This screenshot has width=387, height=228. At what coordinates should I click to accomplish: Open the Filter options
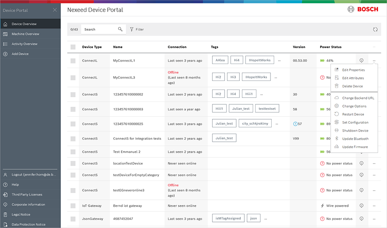click(137, 29)
